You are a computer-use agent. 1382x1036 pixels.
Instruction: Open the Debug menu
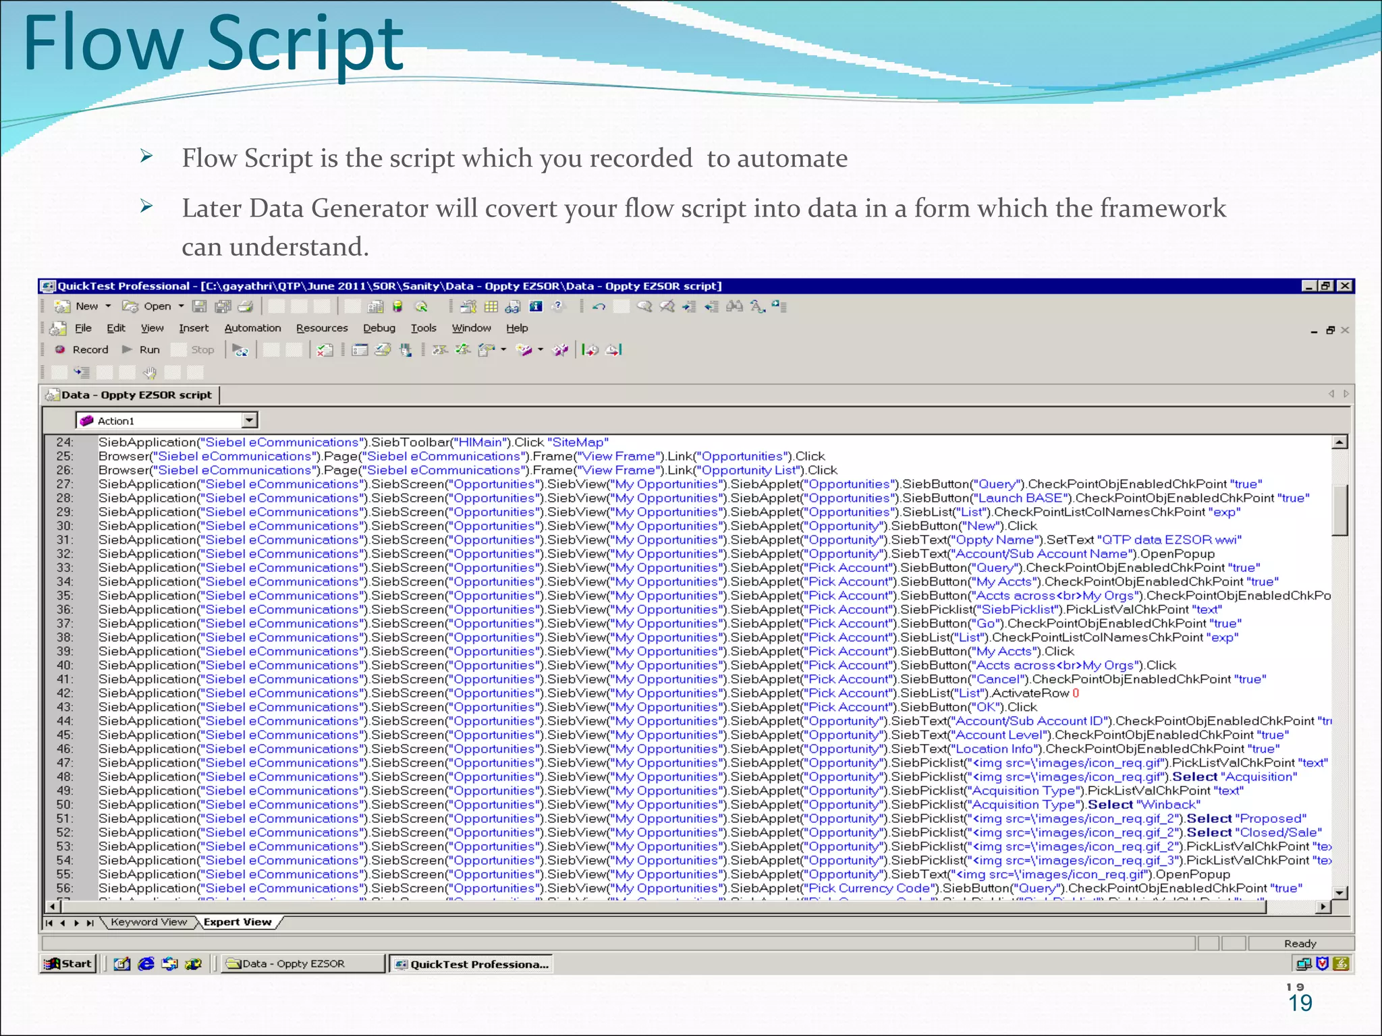pyautogui.click(x=379, y=328)
